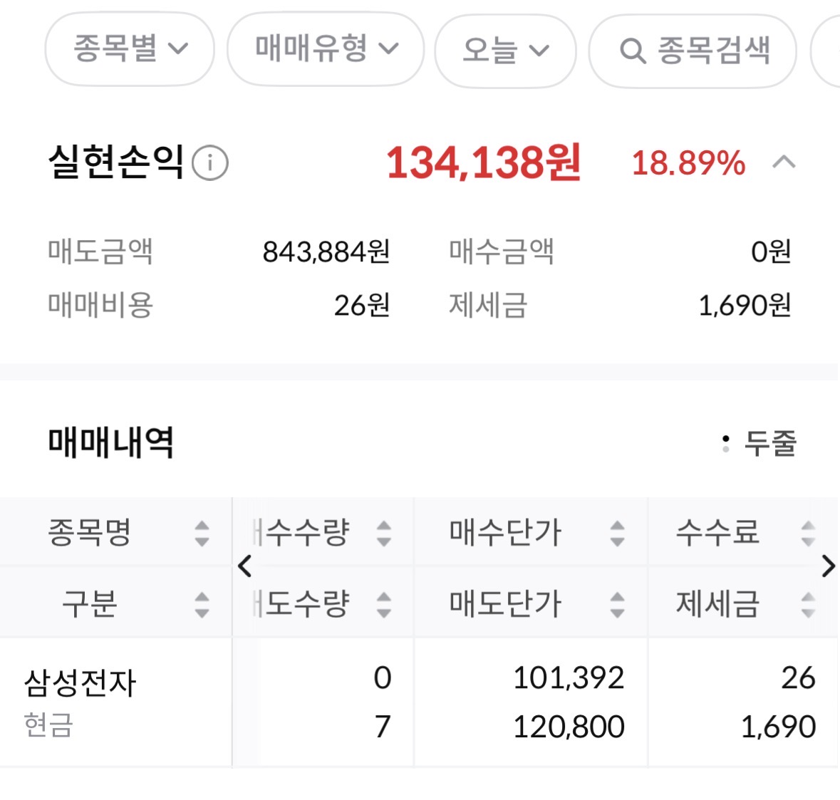840x800 pixels.
Task: Sort by 매도단가 column arrows
Action: [617, 604]
